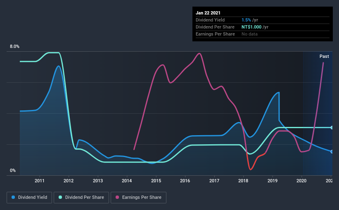
Task: Click the Jan 22 2021 tooltip date
Action: coord(208,13)
